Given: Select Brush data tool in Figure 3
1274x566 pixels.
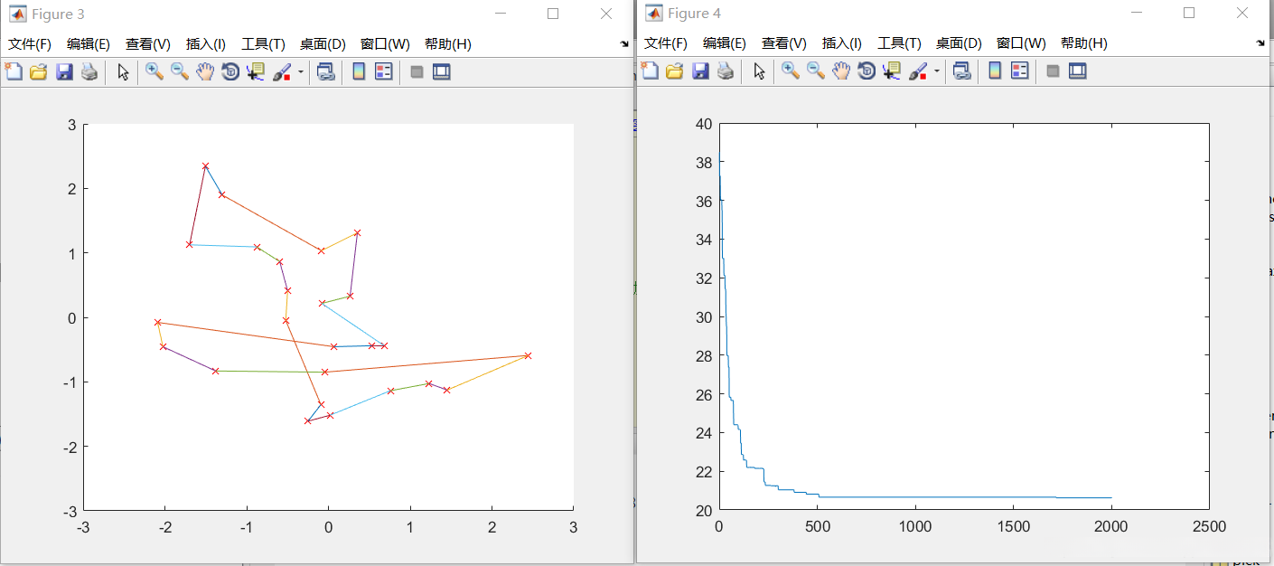Looking at the screenshot, I should (x=283, y=71).
